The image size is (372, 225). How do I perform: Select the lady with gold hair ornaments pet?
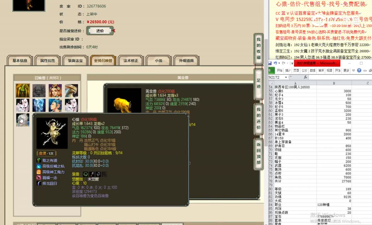tap(55, 91)
